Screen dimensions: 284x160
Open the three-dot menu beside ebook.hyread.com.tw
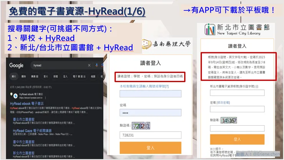click(45, 98)
